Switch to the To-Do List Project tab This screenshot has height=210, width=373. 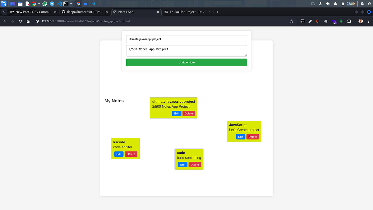[x=185, y=12]
